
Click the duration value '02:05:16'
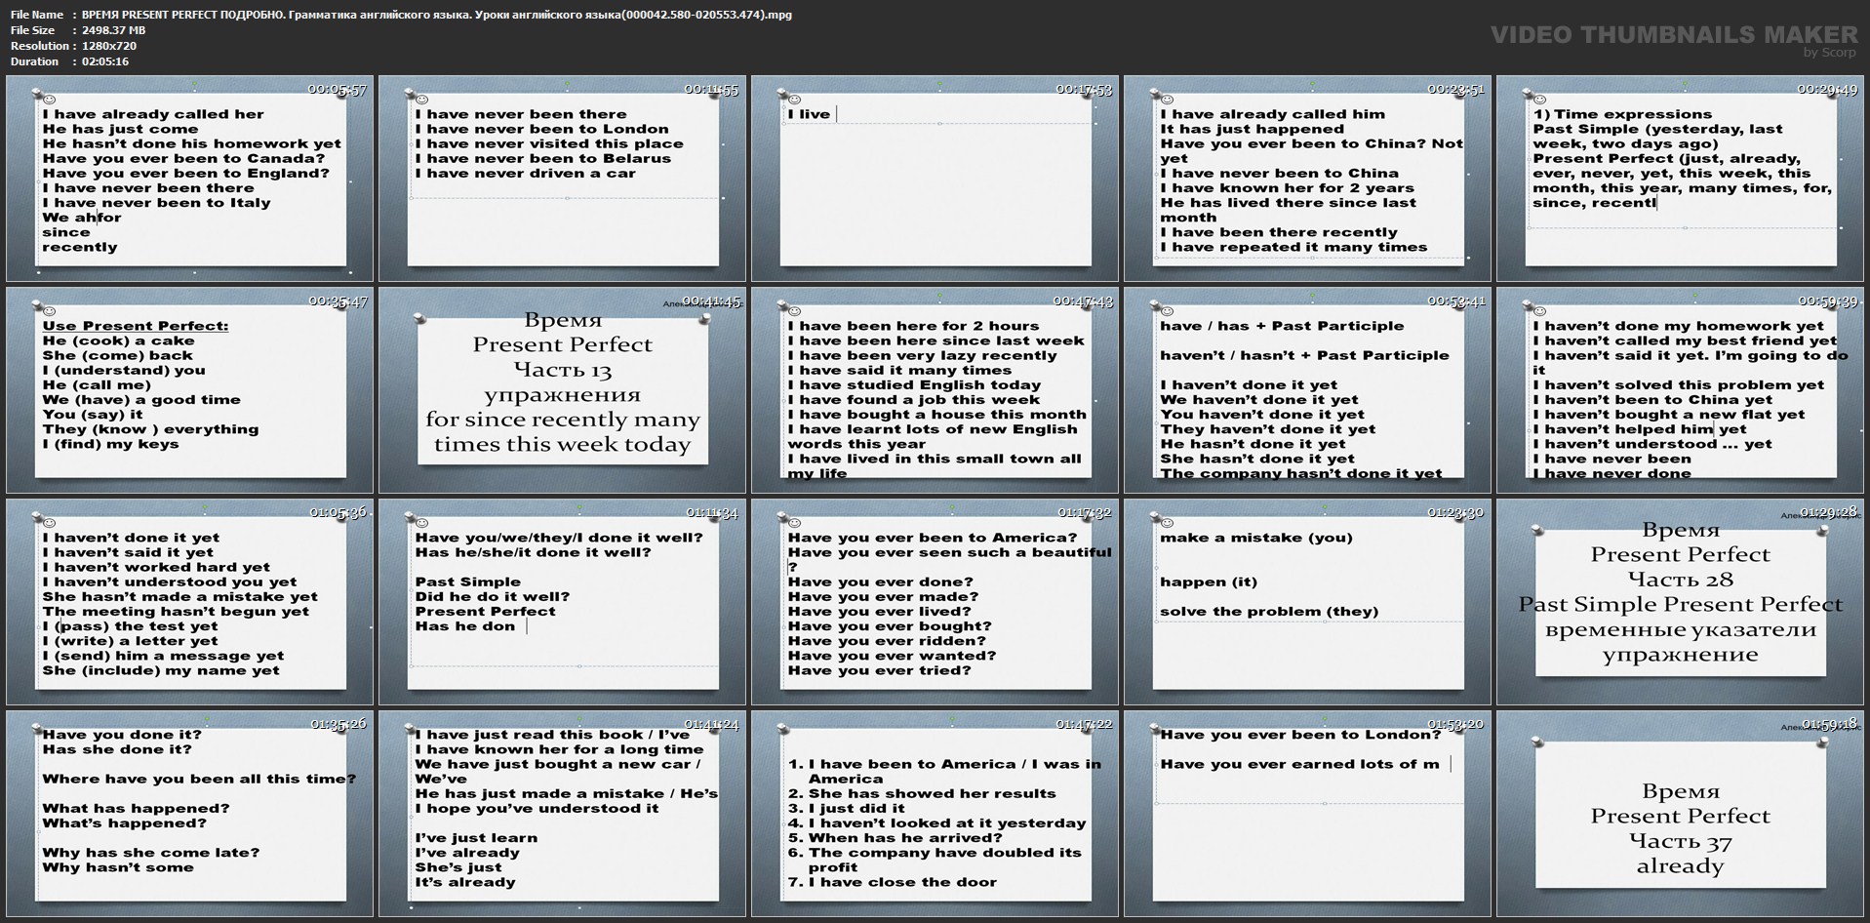click(x=105, y=61)
